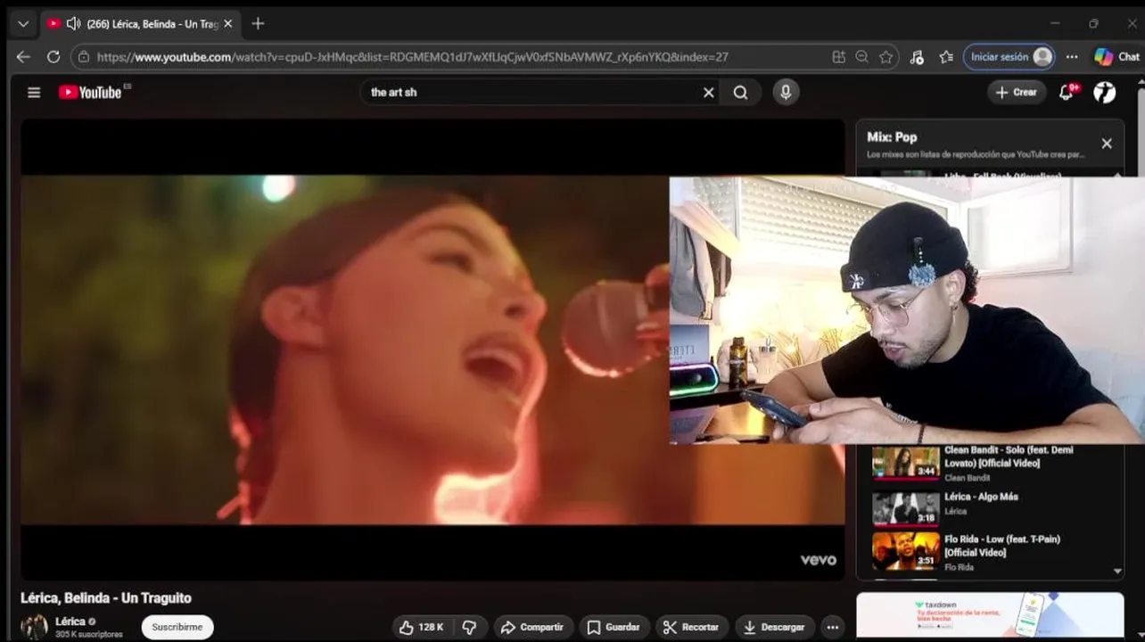The height and width of the screenshot is (642, 1145).
Task: Click the magnifier search button
Action: (x=740, y=92)
